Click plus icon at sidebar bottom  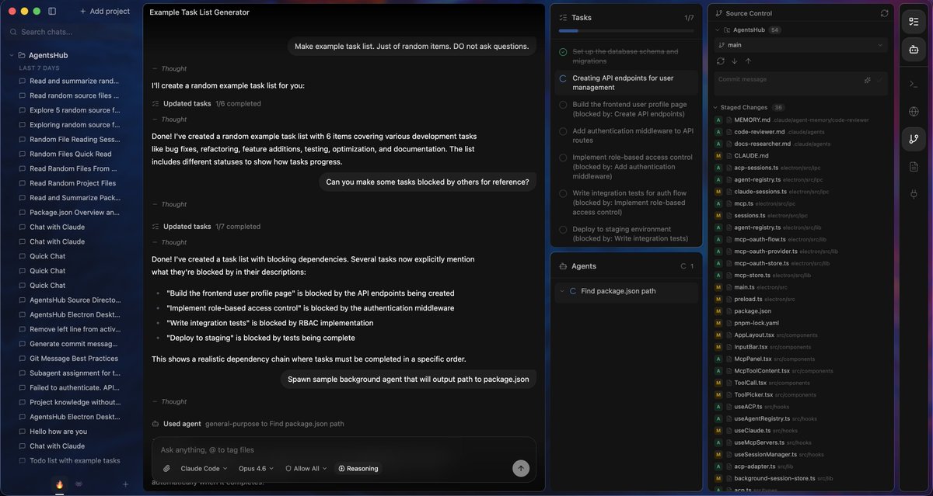coord(125,484)
